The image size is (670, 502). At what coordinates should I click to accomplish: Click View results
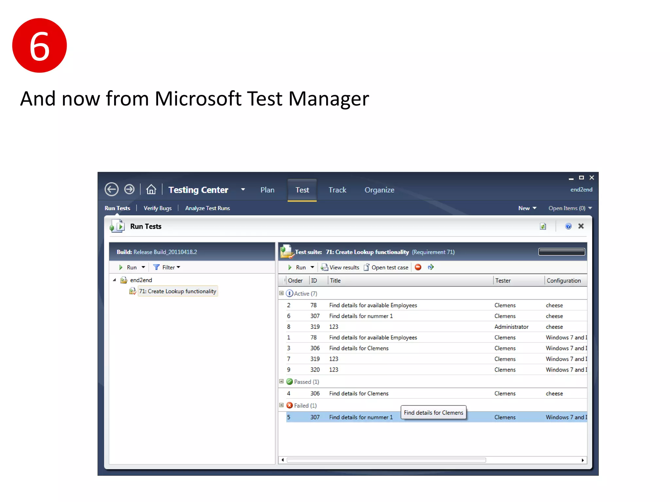tap(340, 267)
